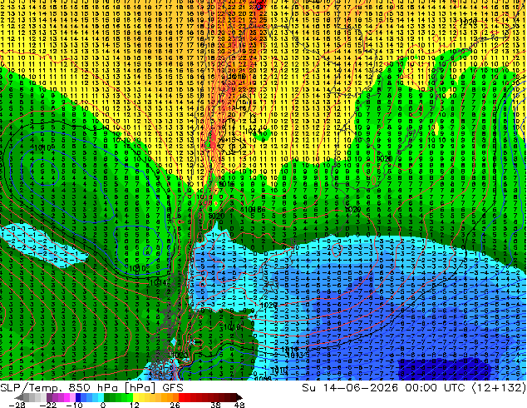Click the '48' legend value

tap(239, 405)
